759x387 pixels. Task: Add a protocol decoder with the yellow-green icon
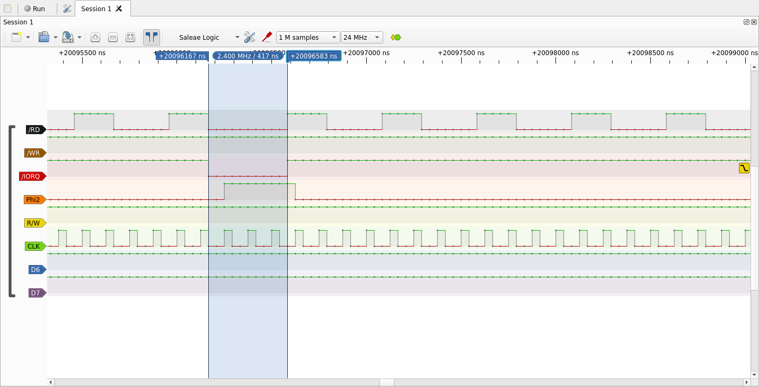pos(396,37)
